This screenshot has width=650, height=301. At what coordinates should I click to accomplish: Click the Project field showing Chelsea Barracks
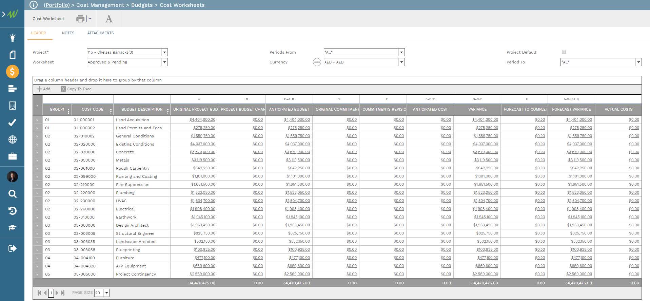click(x=124, y=52)
